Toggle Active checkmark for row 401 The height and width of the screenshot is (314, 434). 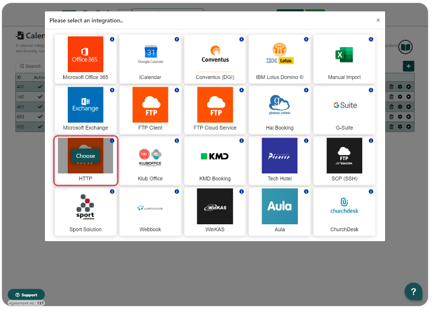click(40, 107)
